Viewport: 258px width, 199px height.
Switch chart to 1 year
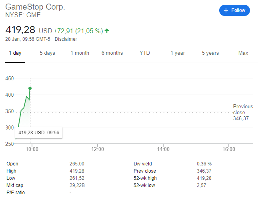pyautogui.click(x=178, y=53)
